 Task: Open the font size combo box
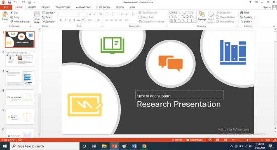84,14
